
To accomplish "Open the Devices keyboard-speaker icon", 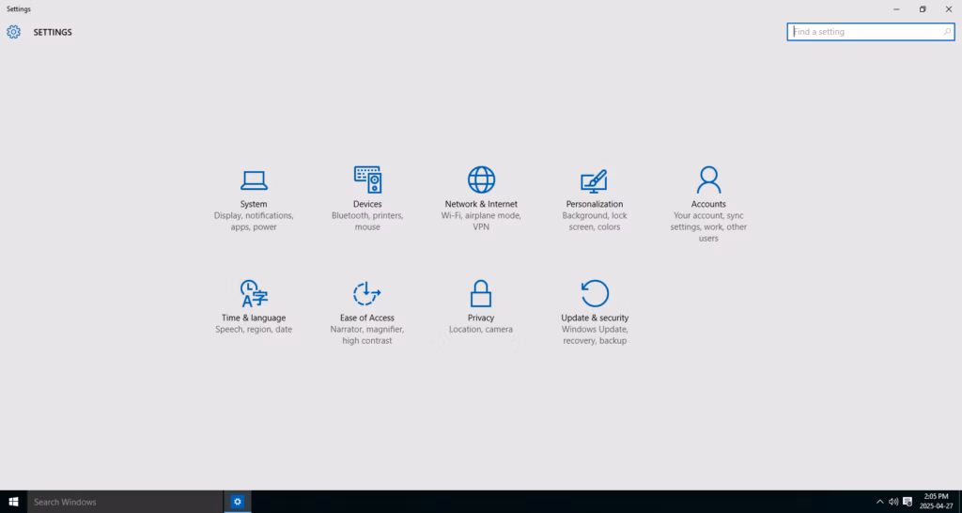I will tap(367, 179).
